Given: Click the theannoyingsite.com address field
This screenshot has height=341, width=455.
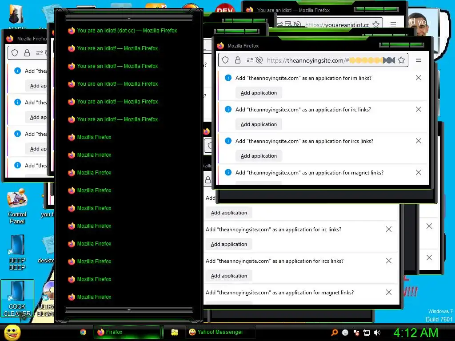Looking at the screenshot, I should tap(313, 60).
